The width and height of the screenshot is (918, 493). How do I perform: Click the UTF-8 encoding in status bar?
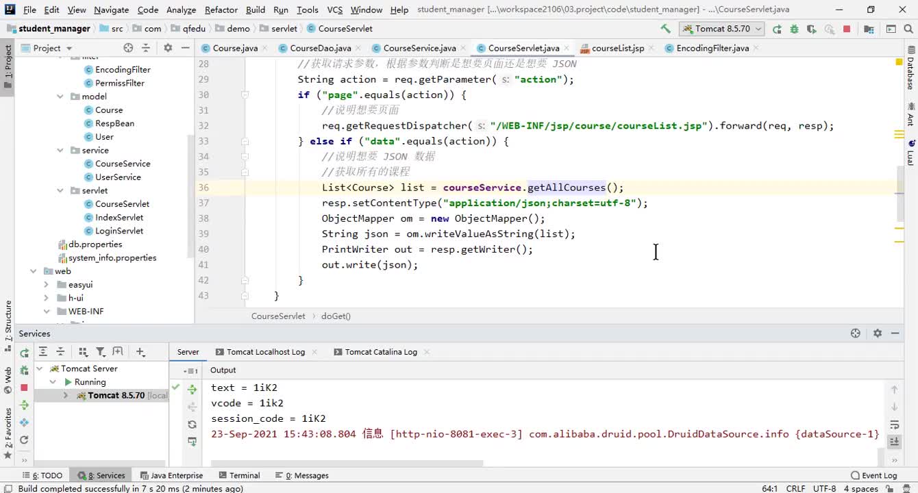click(x=824, y=489)
